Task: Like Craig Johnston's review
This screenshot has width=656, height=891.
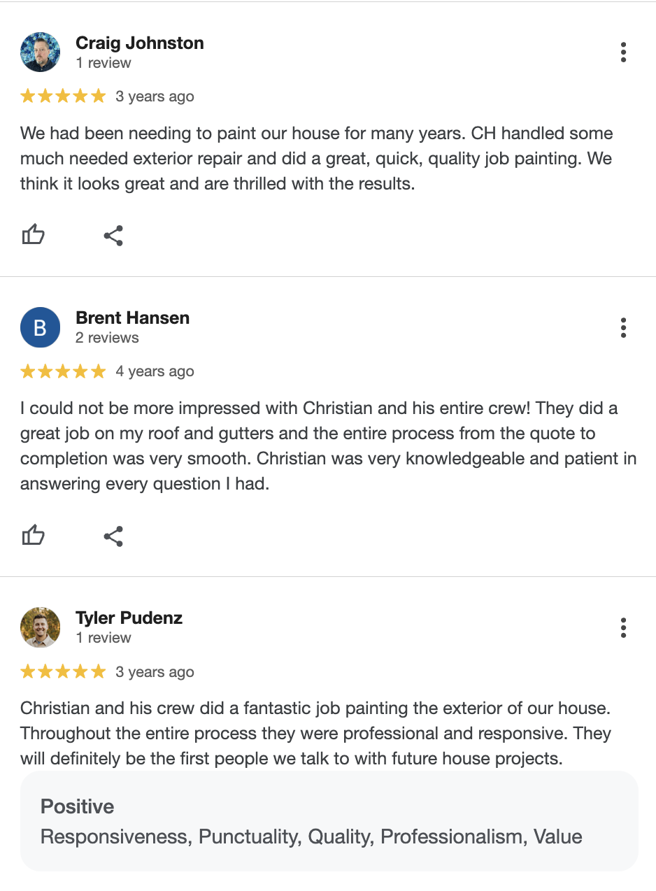Action: (x=34, y=235)
